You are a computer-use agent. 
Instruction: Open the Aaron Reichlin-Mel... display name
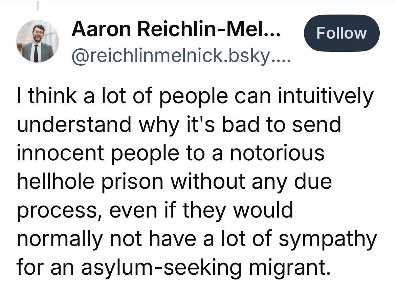pos(176,32)
